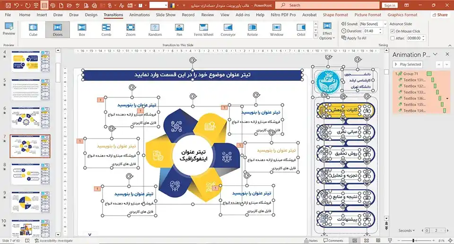This screenshot has height=244, width=454.
Task: Click zoom in plus button
Action: pyautogui.click(x=434, y=241)
